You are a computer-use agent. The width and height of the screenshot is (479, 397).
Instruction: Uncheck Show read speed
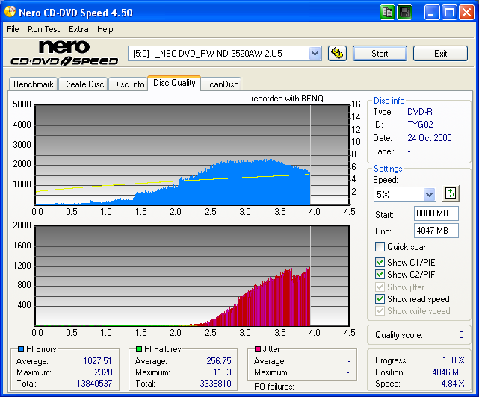click(x=380, y=299)
